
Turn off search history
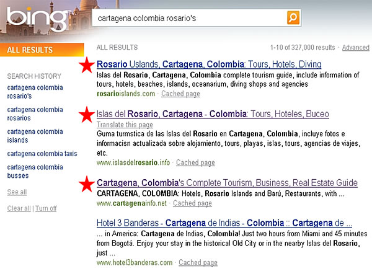coord(46,208)
